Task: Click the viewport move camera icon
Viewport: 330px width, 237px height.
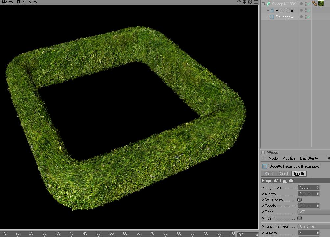Action: [239, 2]
